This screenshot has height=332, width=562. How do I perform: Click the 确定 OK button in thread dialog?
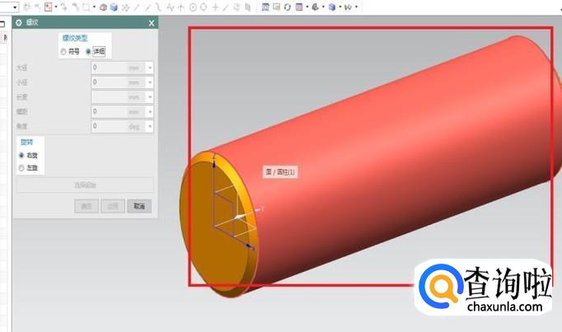point(87,206)
